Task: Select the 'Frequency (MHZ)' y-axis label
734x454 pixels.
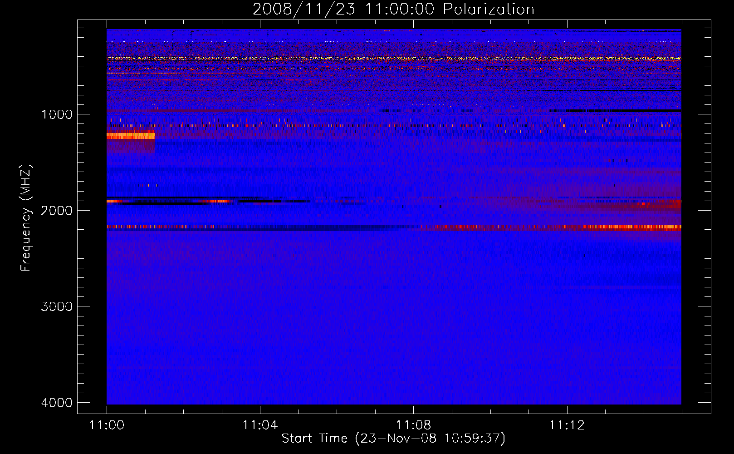Action: (x=25, y=218)
